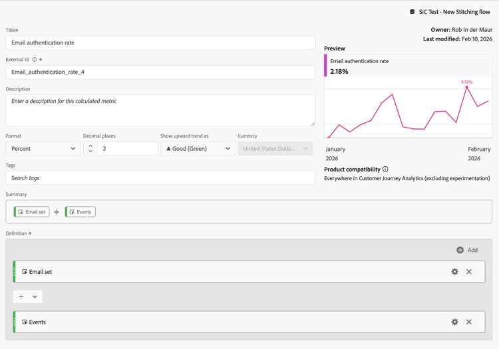
Task: Click the Search tags field
Action: click(160, 178)
